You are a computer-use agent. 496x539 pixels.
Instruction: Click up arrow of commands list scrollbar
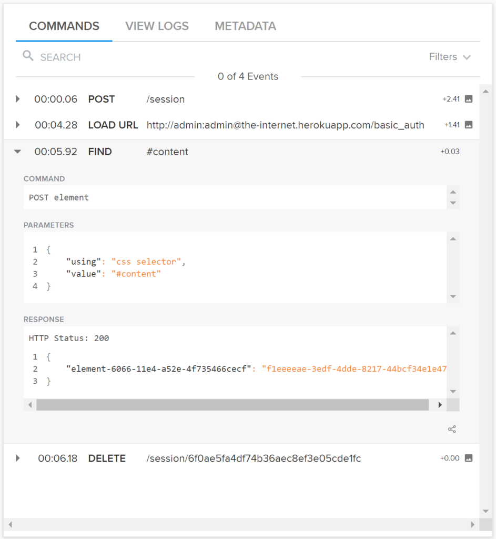[485, 92]
